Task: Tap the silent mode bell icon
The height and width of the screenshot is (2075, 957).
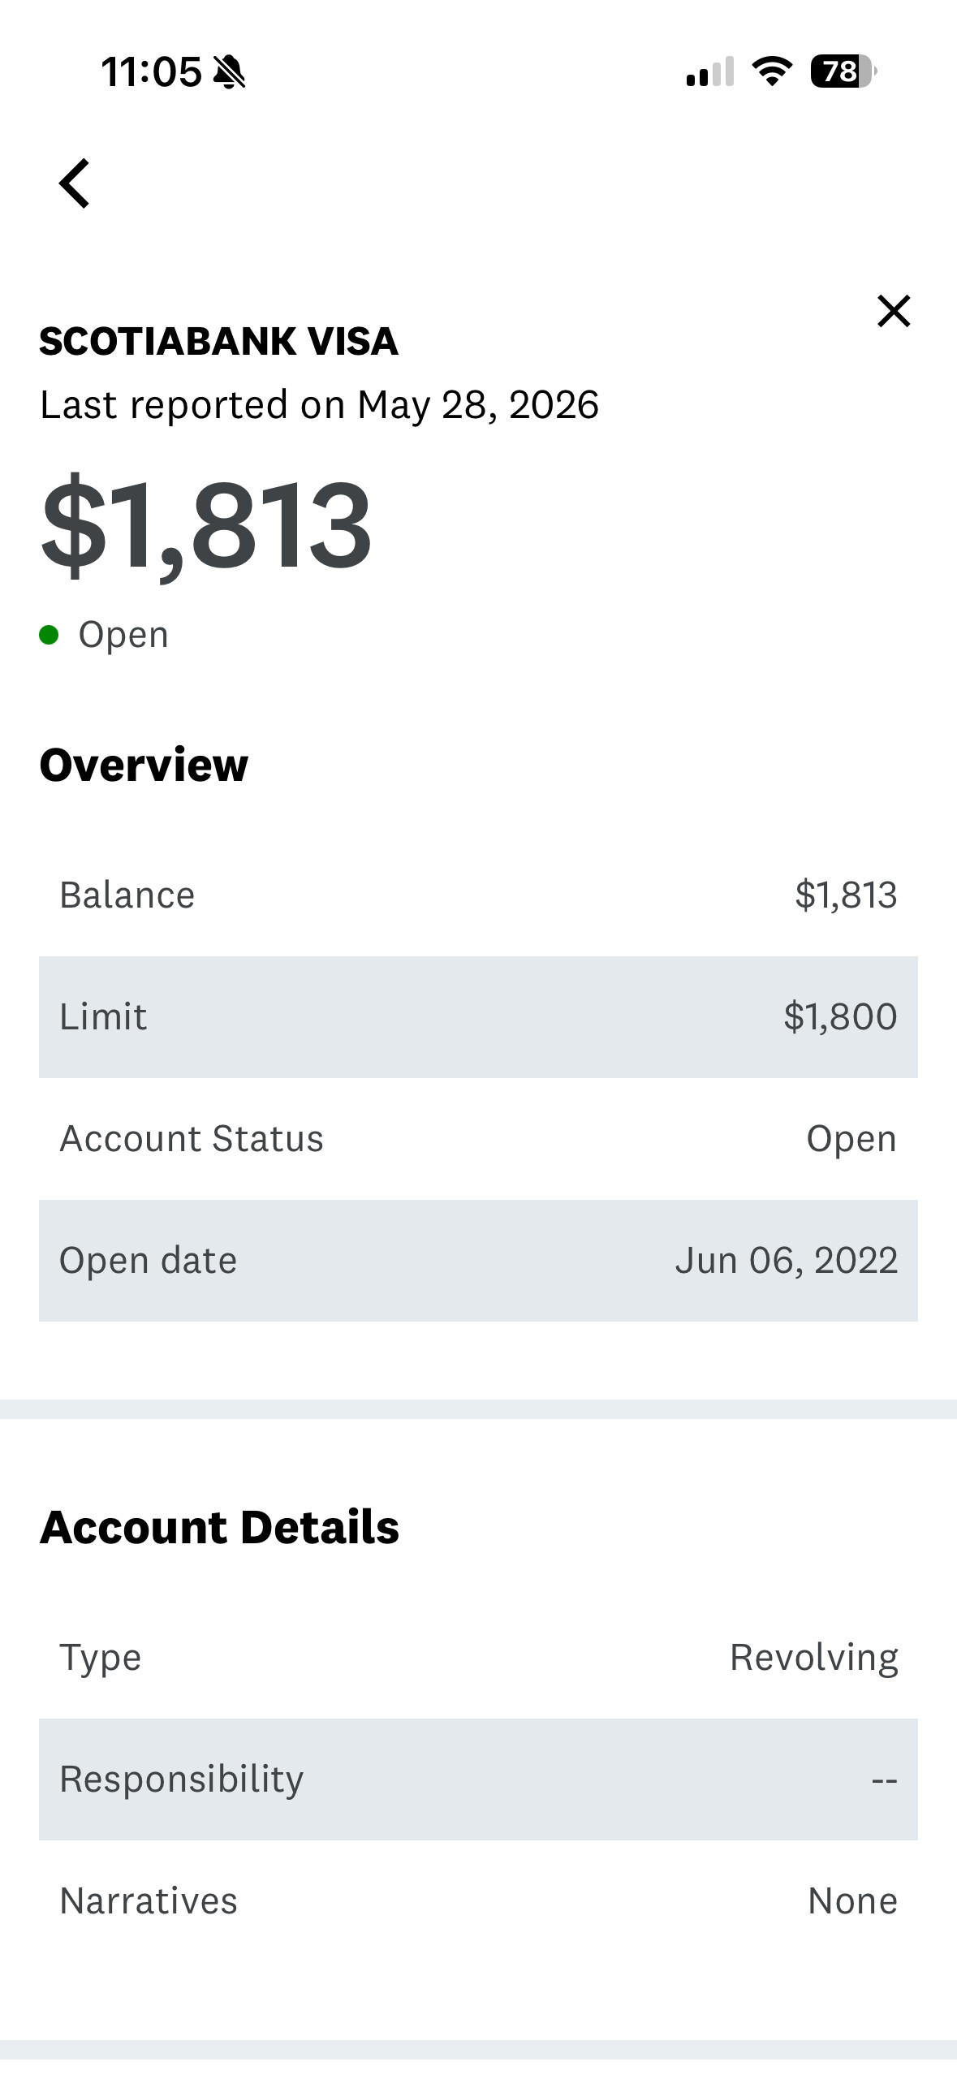Action: tap(229, 72)
